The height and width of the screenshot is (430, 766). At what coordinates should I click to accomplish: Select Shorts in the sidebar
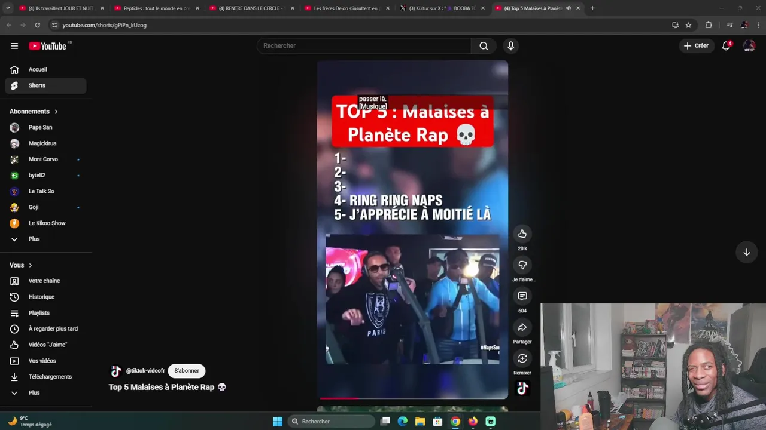pos(45,85)
